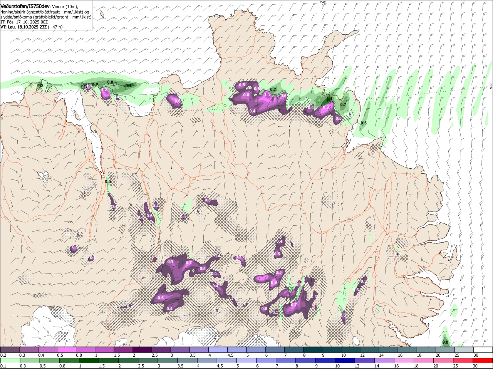
Task: Click the lower legend swatch between 0.1 and 0.3
Action: click(10, 361)
